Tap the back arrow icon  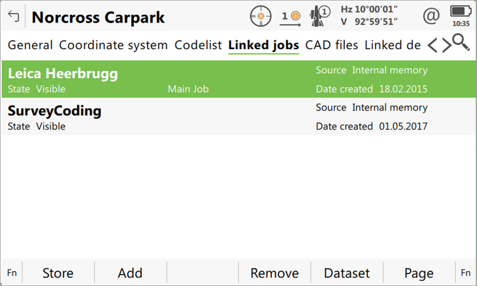pyautogui.click(x=13, y=17)
